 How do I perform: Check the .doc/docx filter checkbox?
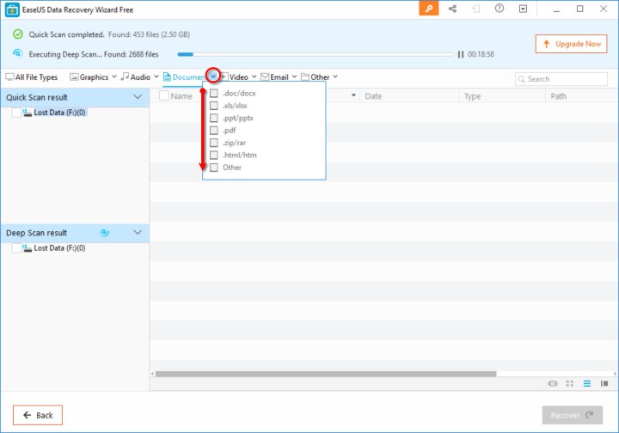point(214,93)
